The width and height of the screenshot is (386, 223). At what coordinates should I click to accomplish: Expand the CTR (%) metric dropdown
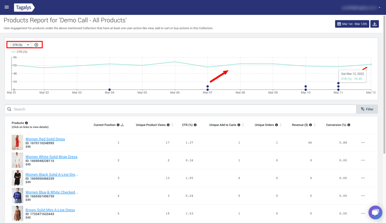[x=21, y=45]
